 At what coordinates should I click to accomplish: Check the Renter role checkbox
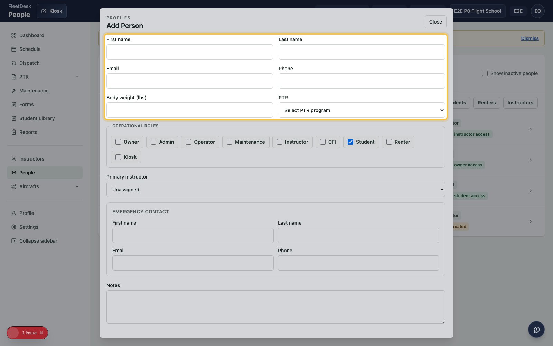(x=389, y=142)
